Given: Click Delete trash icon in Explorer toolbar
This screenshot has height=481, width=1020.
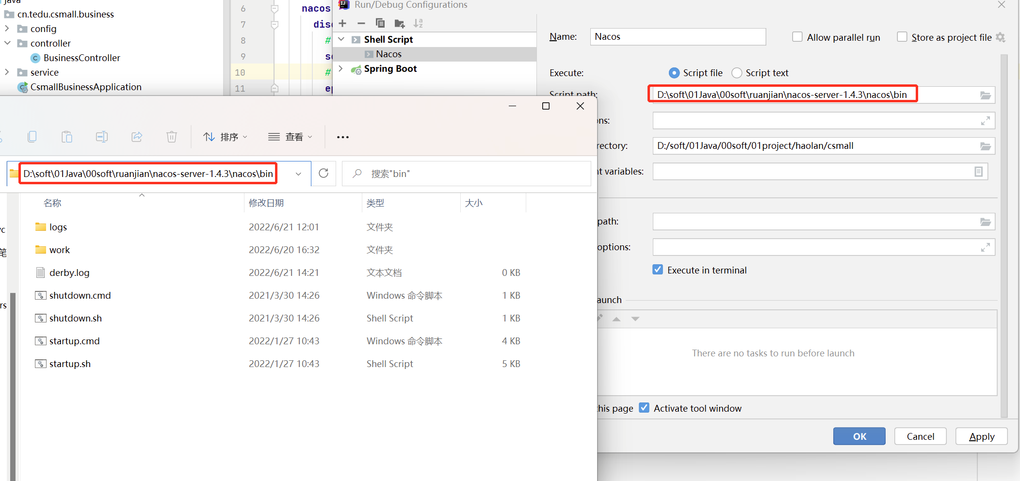Looking at the screenshot, I should pos(172,137).
